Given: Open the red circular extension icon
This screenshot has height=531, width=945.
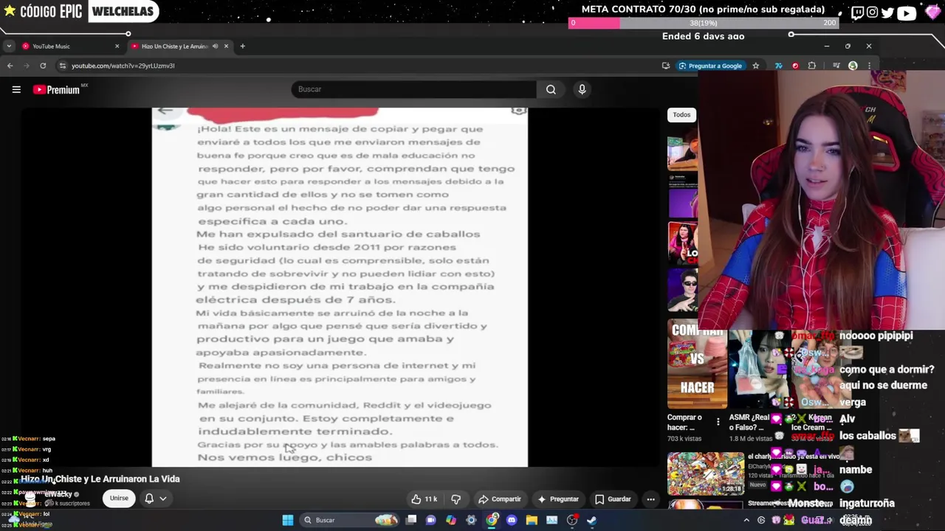Looking at the screenshot, I should click(795, 66).
